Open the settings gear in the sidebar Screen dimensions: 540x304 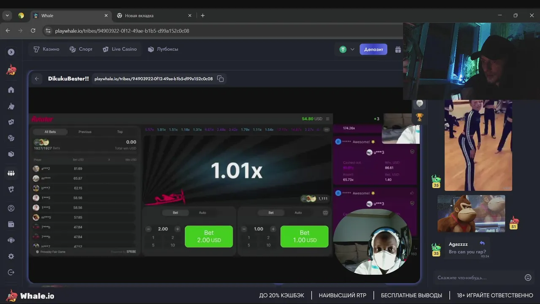11,256
